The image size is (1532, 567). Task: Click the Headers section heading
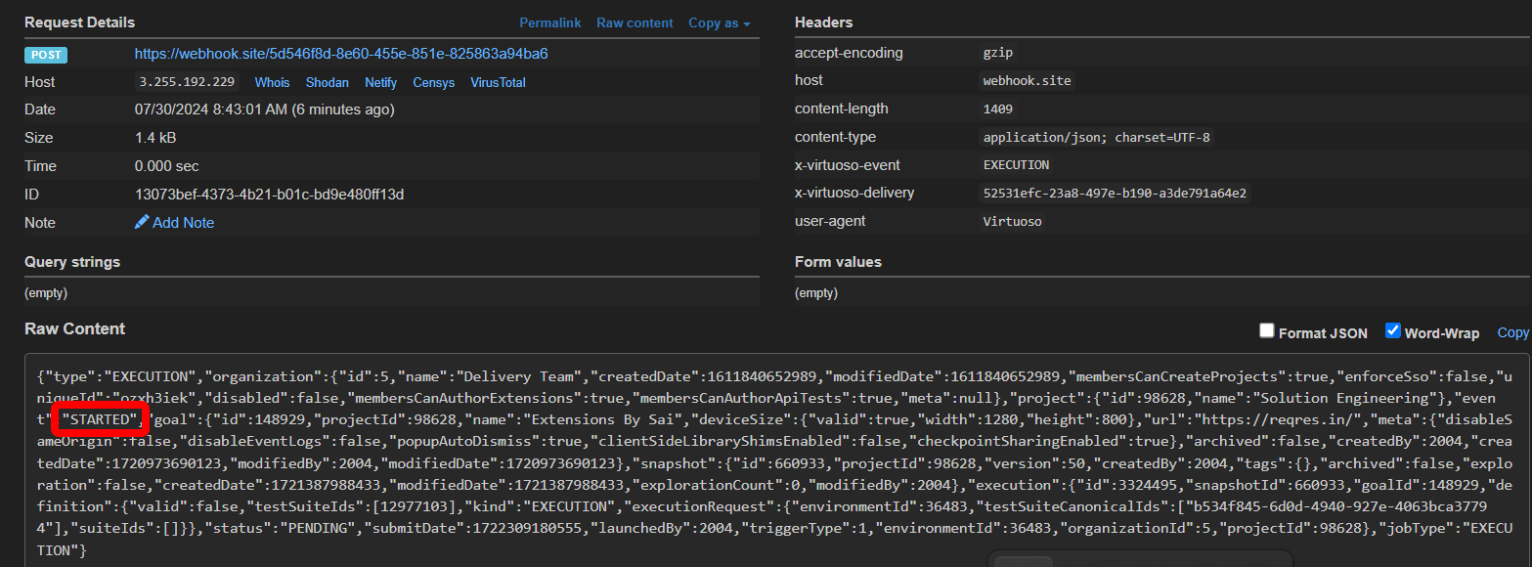824,22
